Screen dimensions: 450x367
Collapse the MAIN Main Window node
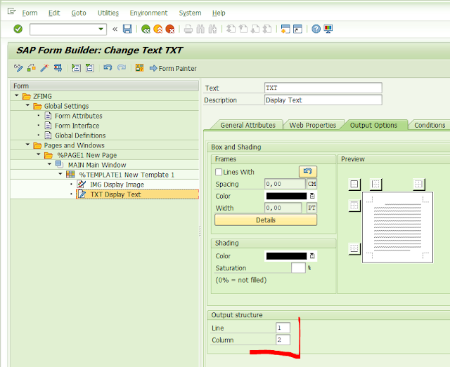point(49,164)
